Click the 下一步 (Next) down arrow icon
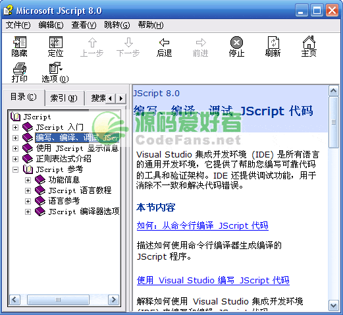Viewport: 343px width, 315px height. pyautogui.click(x=128, y=42)
